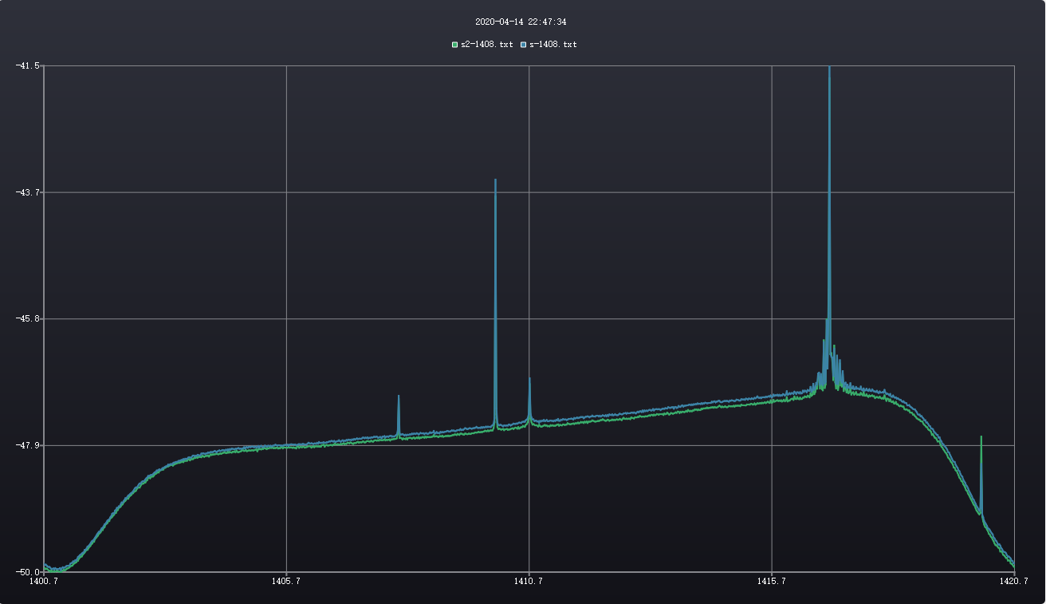Click the 1420.7 x-axis label
This screenshot has width=1046, height=604.
(x=1014, y=582)
